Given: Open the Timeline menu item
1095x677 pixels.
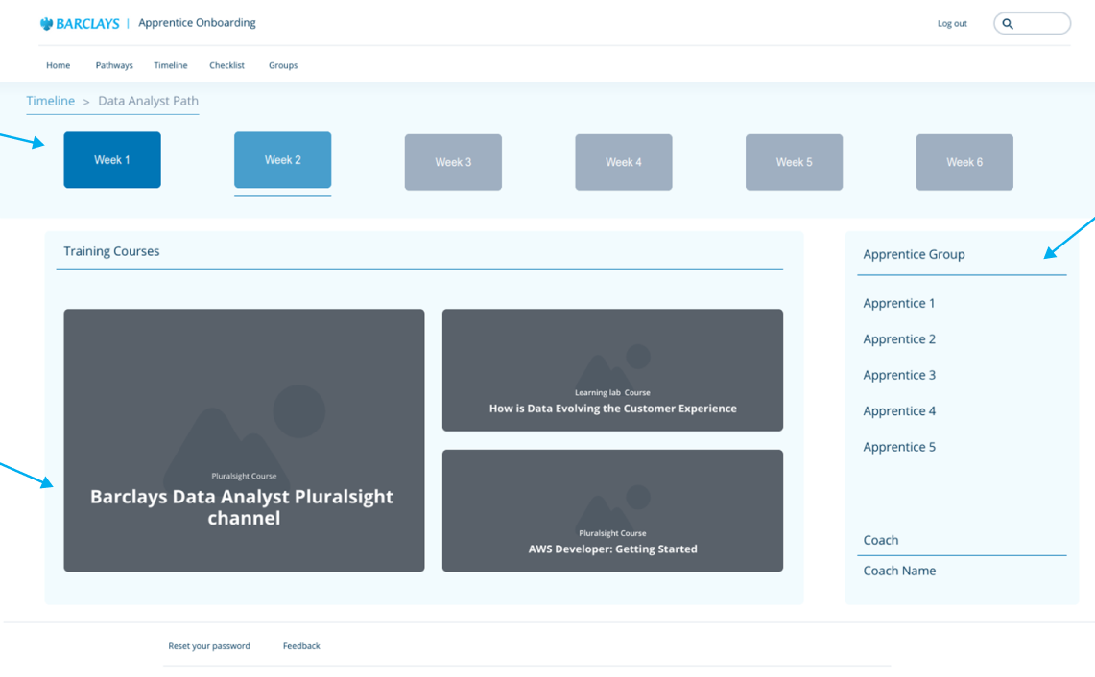Looking at the screenshot, I should (171, 65).
